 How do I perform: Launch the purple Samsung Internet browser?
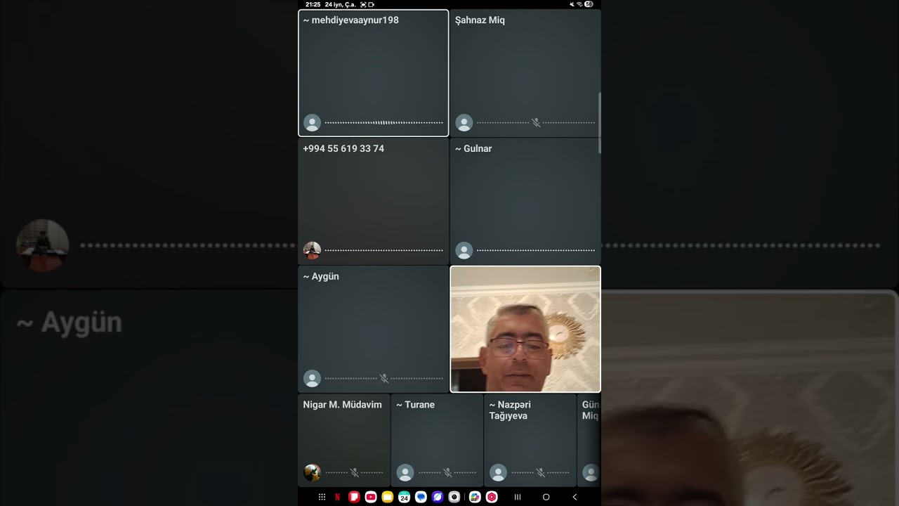click(438, 497)
